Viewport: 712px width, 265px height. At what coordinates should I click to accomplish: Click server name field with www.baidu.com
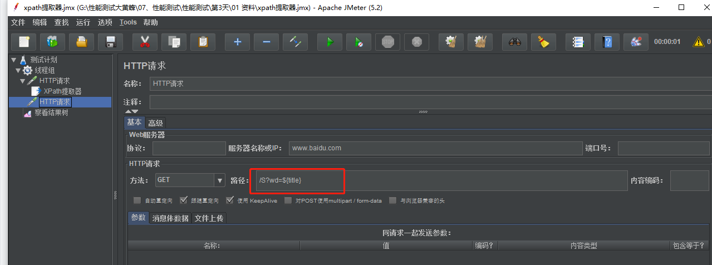[435, 148]
